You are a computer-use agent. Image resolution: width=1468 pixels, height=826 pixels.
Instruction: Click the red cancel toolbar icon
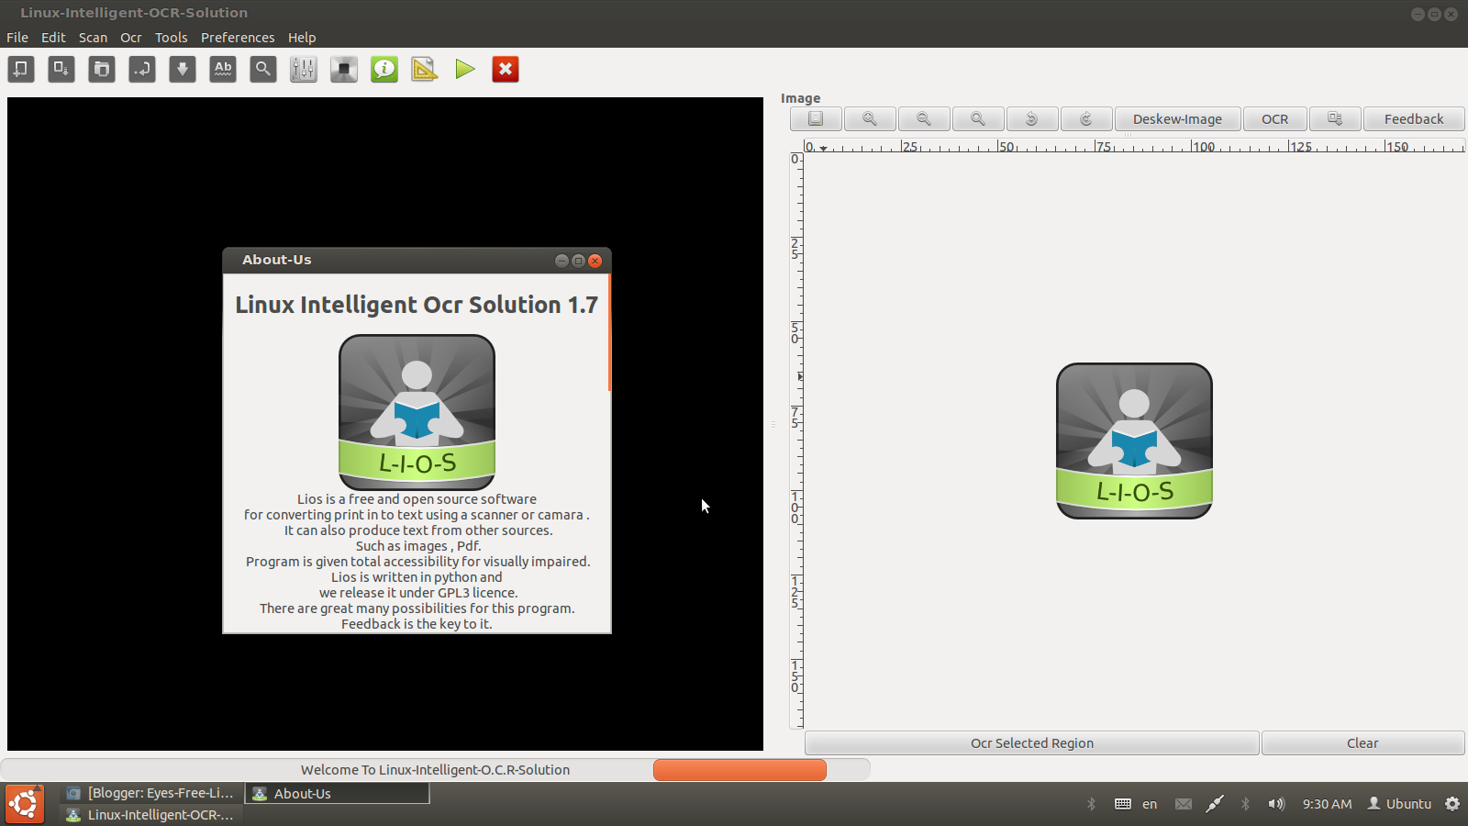click(505, 69)
